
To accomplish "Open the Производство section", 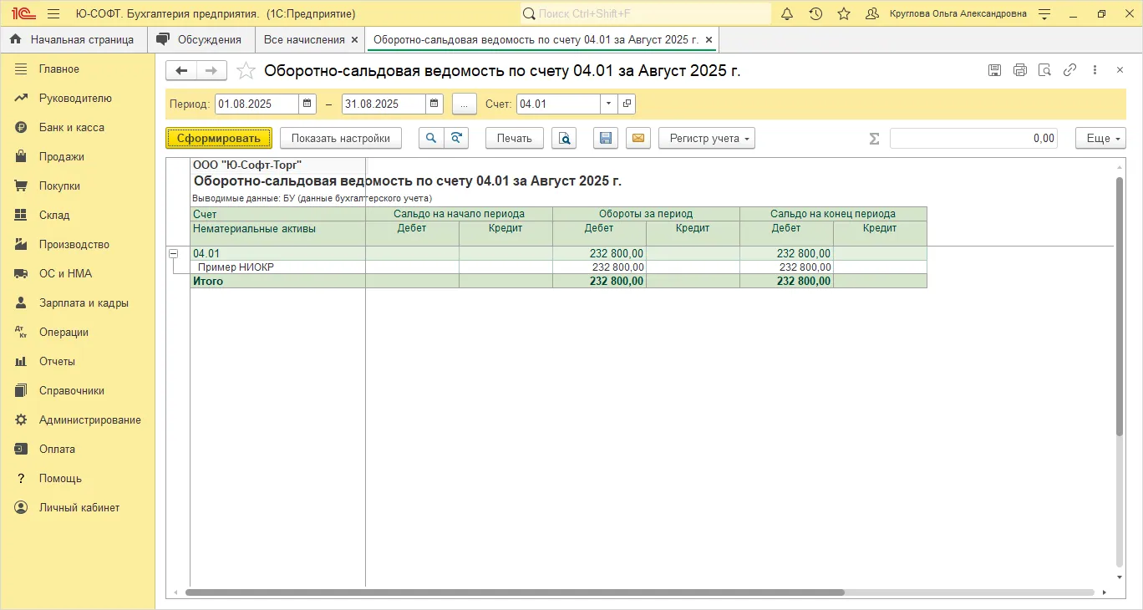I will point(78,244).
